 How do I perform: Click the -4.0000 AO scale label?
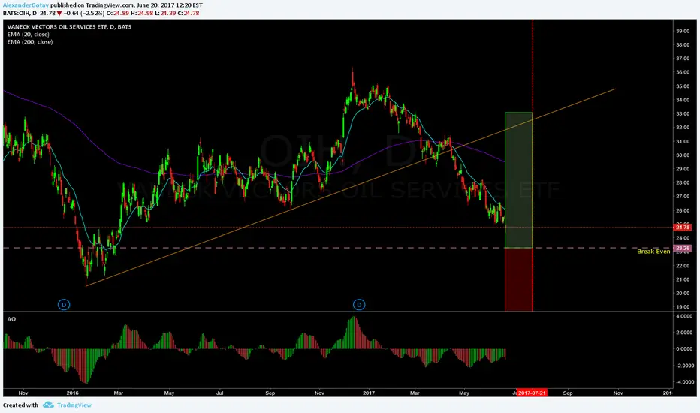(x=683, y=382)
